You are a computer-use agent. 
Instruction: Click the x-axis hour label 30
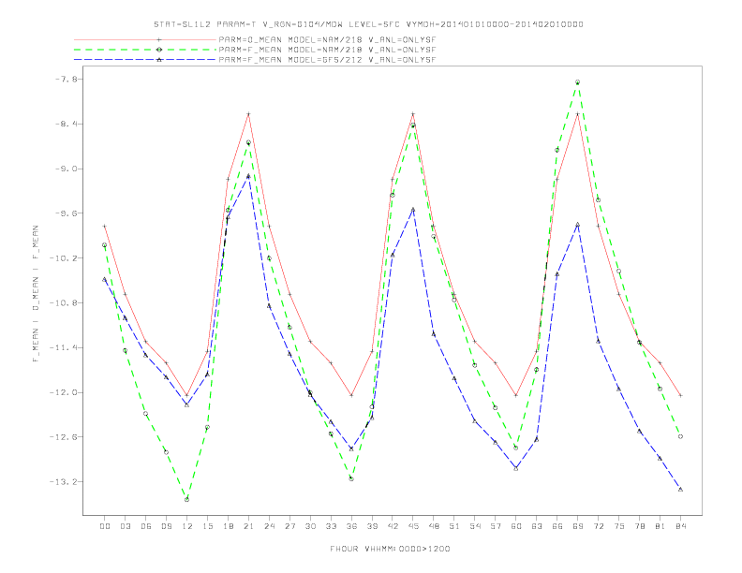pyautogui.click(x=310, y=526)
